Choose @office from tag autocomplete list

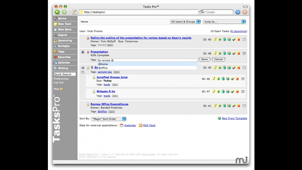coord(147,68)
